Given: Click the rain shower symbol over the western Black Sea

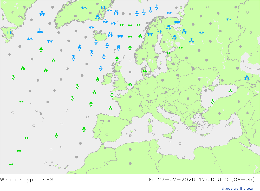Looking at the screenshot, I should (x=212, y=101).
